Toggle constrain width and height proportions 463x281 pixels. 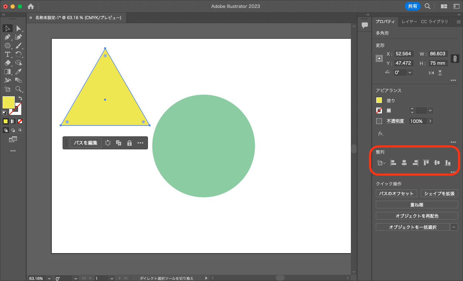[455, 59]
